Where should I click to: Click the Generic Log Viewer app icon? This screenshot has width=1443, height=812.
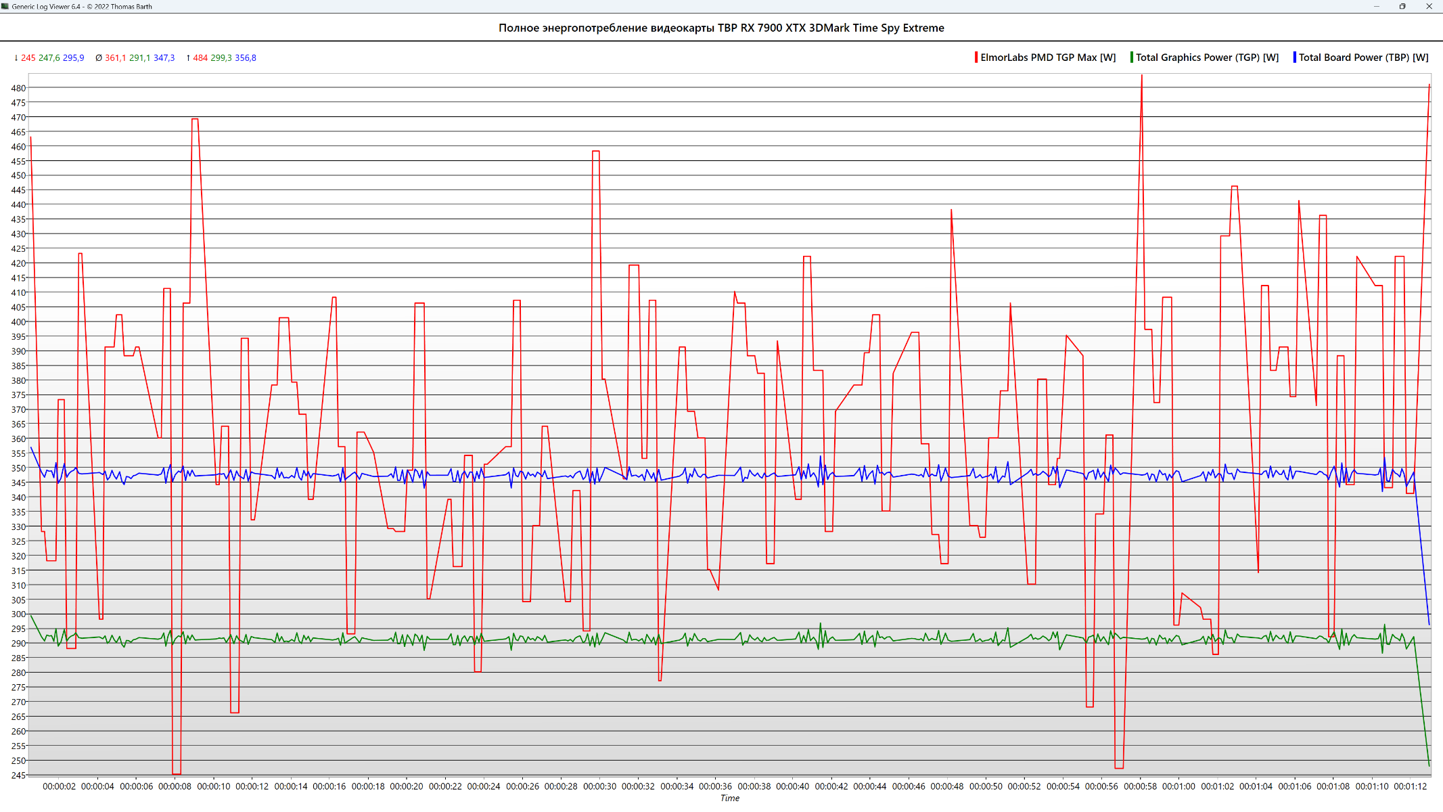point(5,6)
